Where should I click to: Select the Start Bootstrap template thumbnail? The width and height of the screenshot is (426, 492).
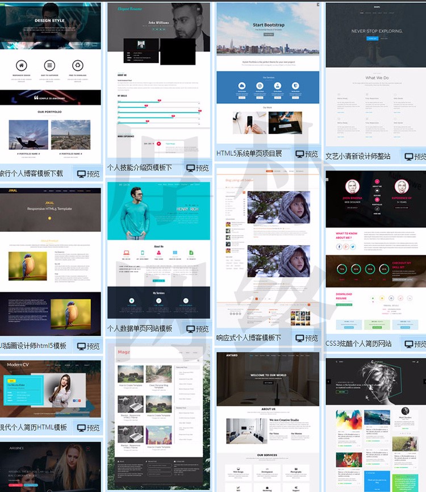268,73
